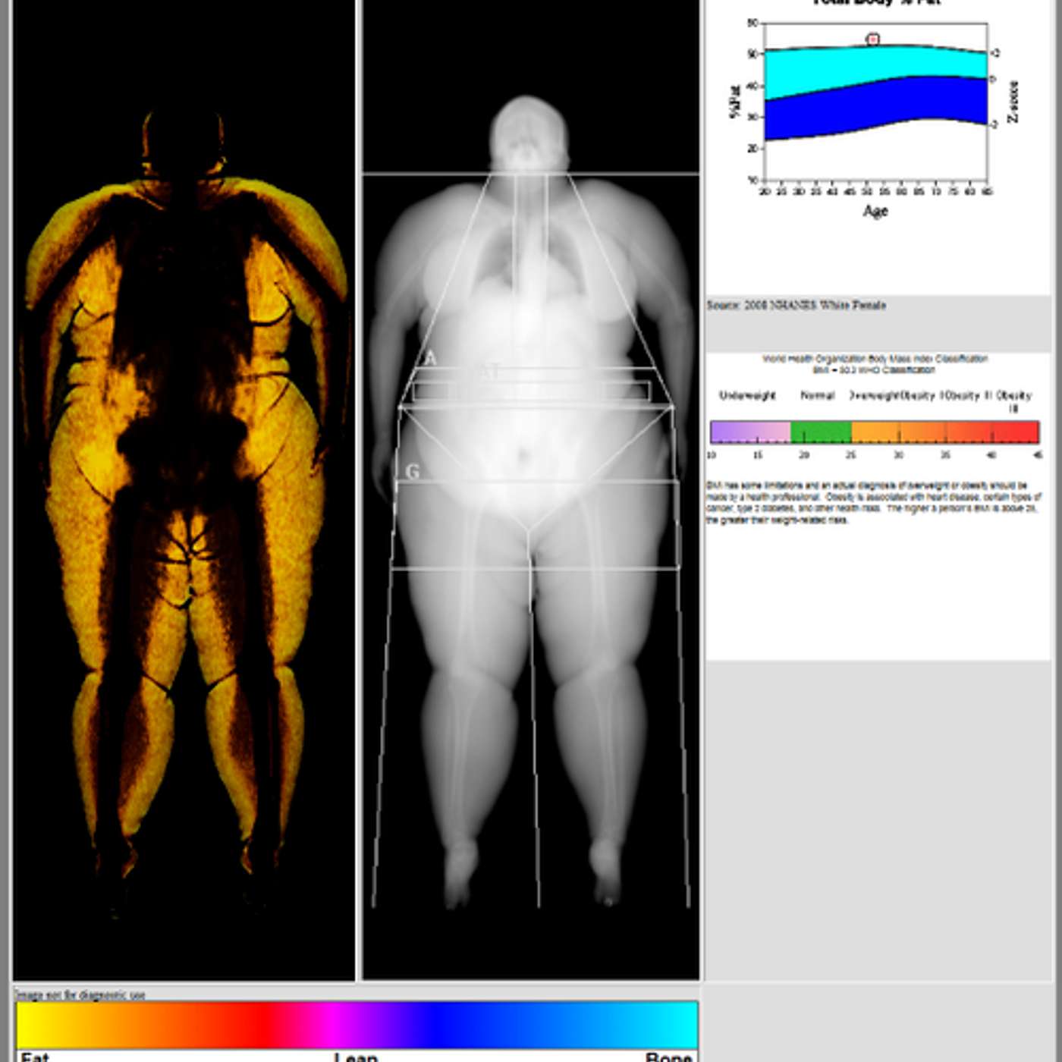Select the 'G' gynoid region label
Screen dimensions: 1062x1062
[x=412, y=472]
